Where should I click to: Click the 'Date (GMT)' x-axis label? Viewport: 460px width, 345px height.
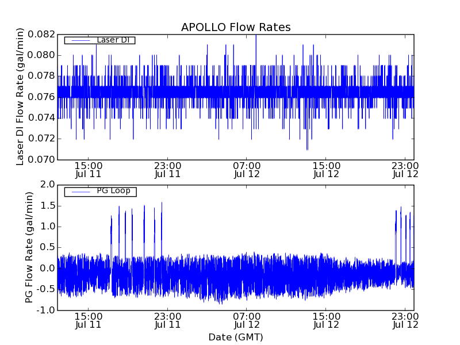[236, 338]
